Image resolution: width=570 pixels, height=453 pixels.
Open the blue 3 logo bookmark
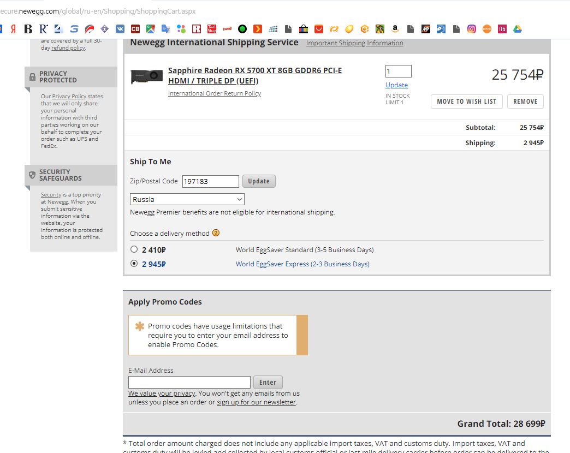pos(74,29)
